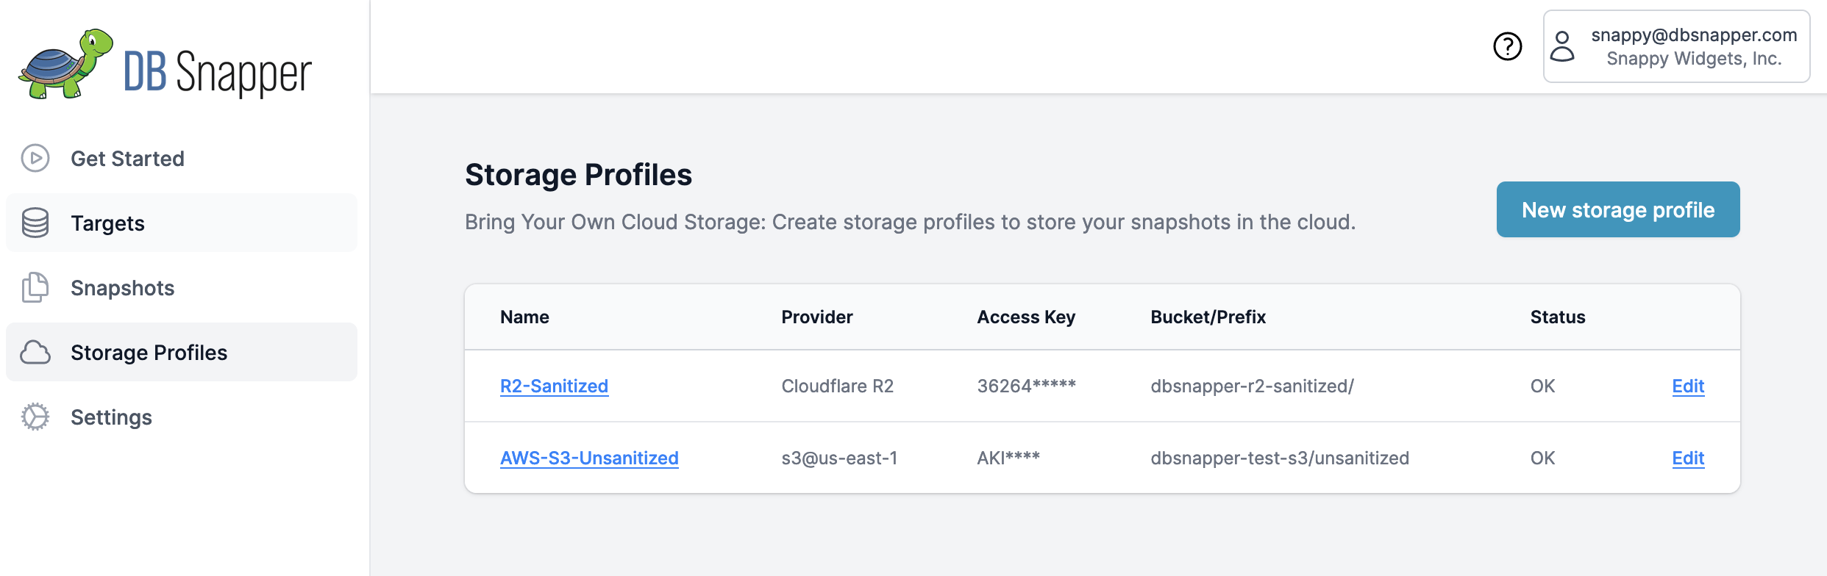Open the Get Started menu item
1827x576 pixels.
[x=182, y=158]
